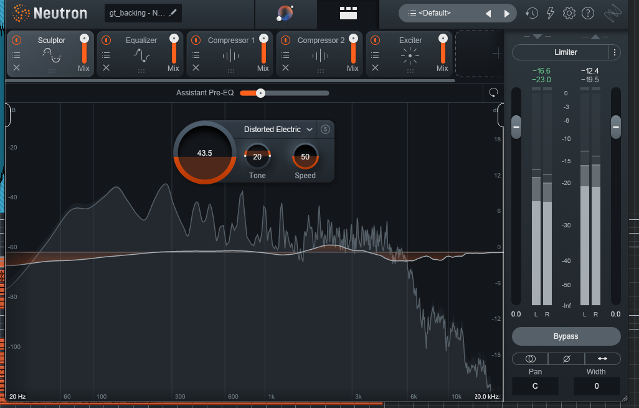Bypass Compressor 2 with its power button
The width and height of the screenshot is (639, 408).
(285, 40)
